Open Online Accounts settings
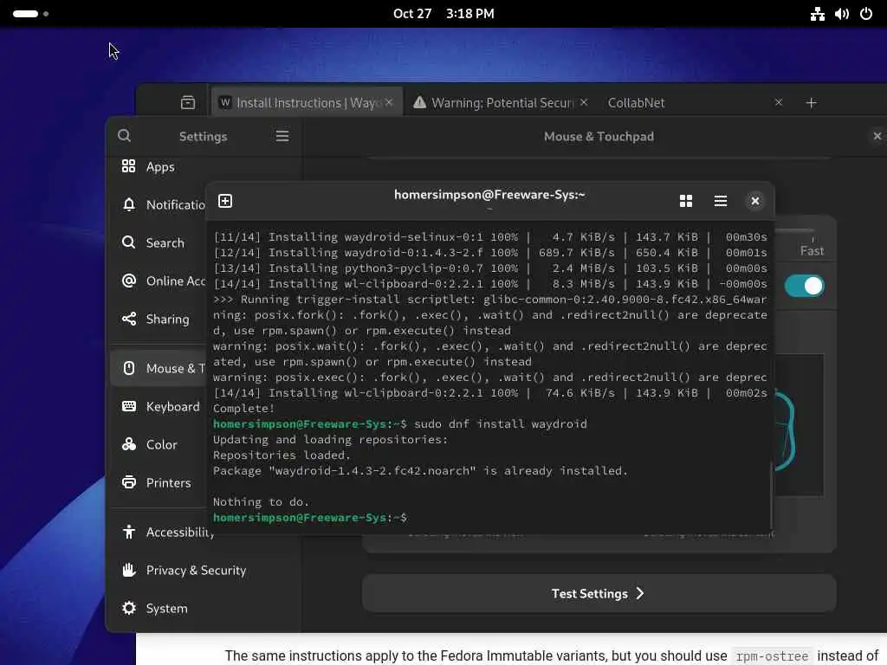The image size is (887, 665). [x=159, y=281]
